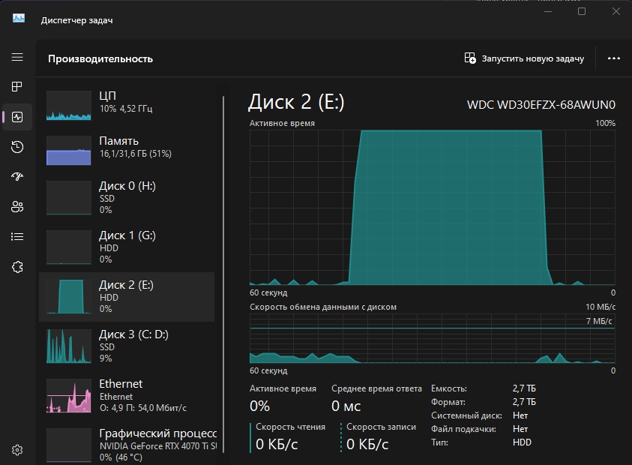This screenshot has width=632, height=465.
Task: Click the Ethernet mini graph thumbnail
Action: pos(68,396)
